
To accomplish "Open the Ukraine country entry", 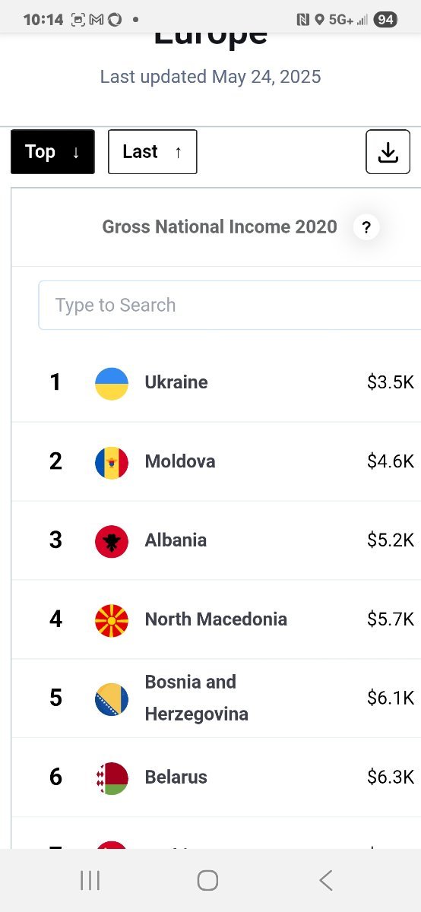I will 176,382.
